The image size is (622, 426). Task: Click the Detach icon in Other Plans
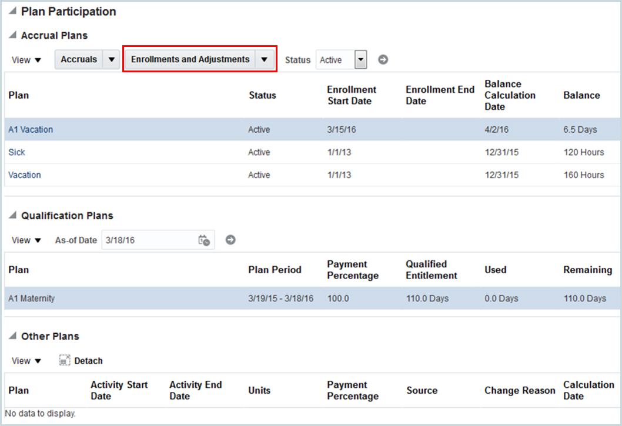click(x=63, y=360)
